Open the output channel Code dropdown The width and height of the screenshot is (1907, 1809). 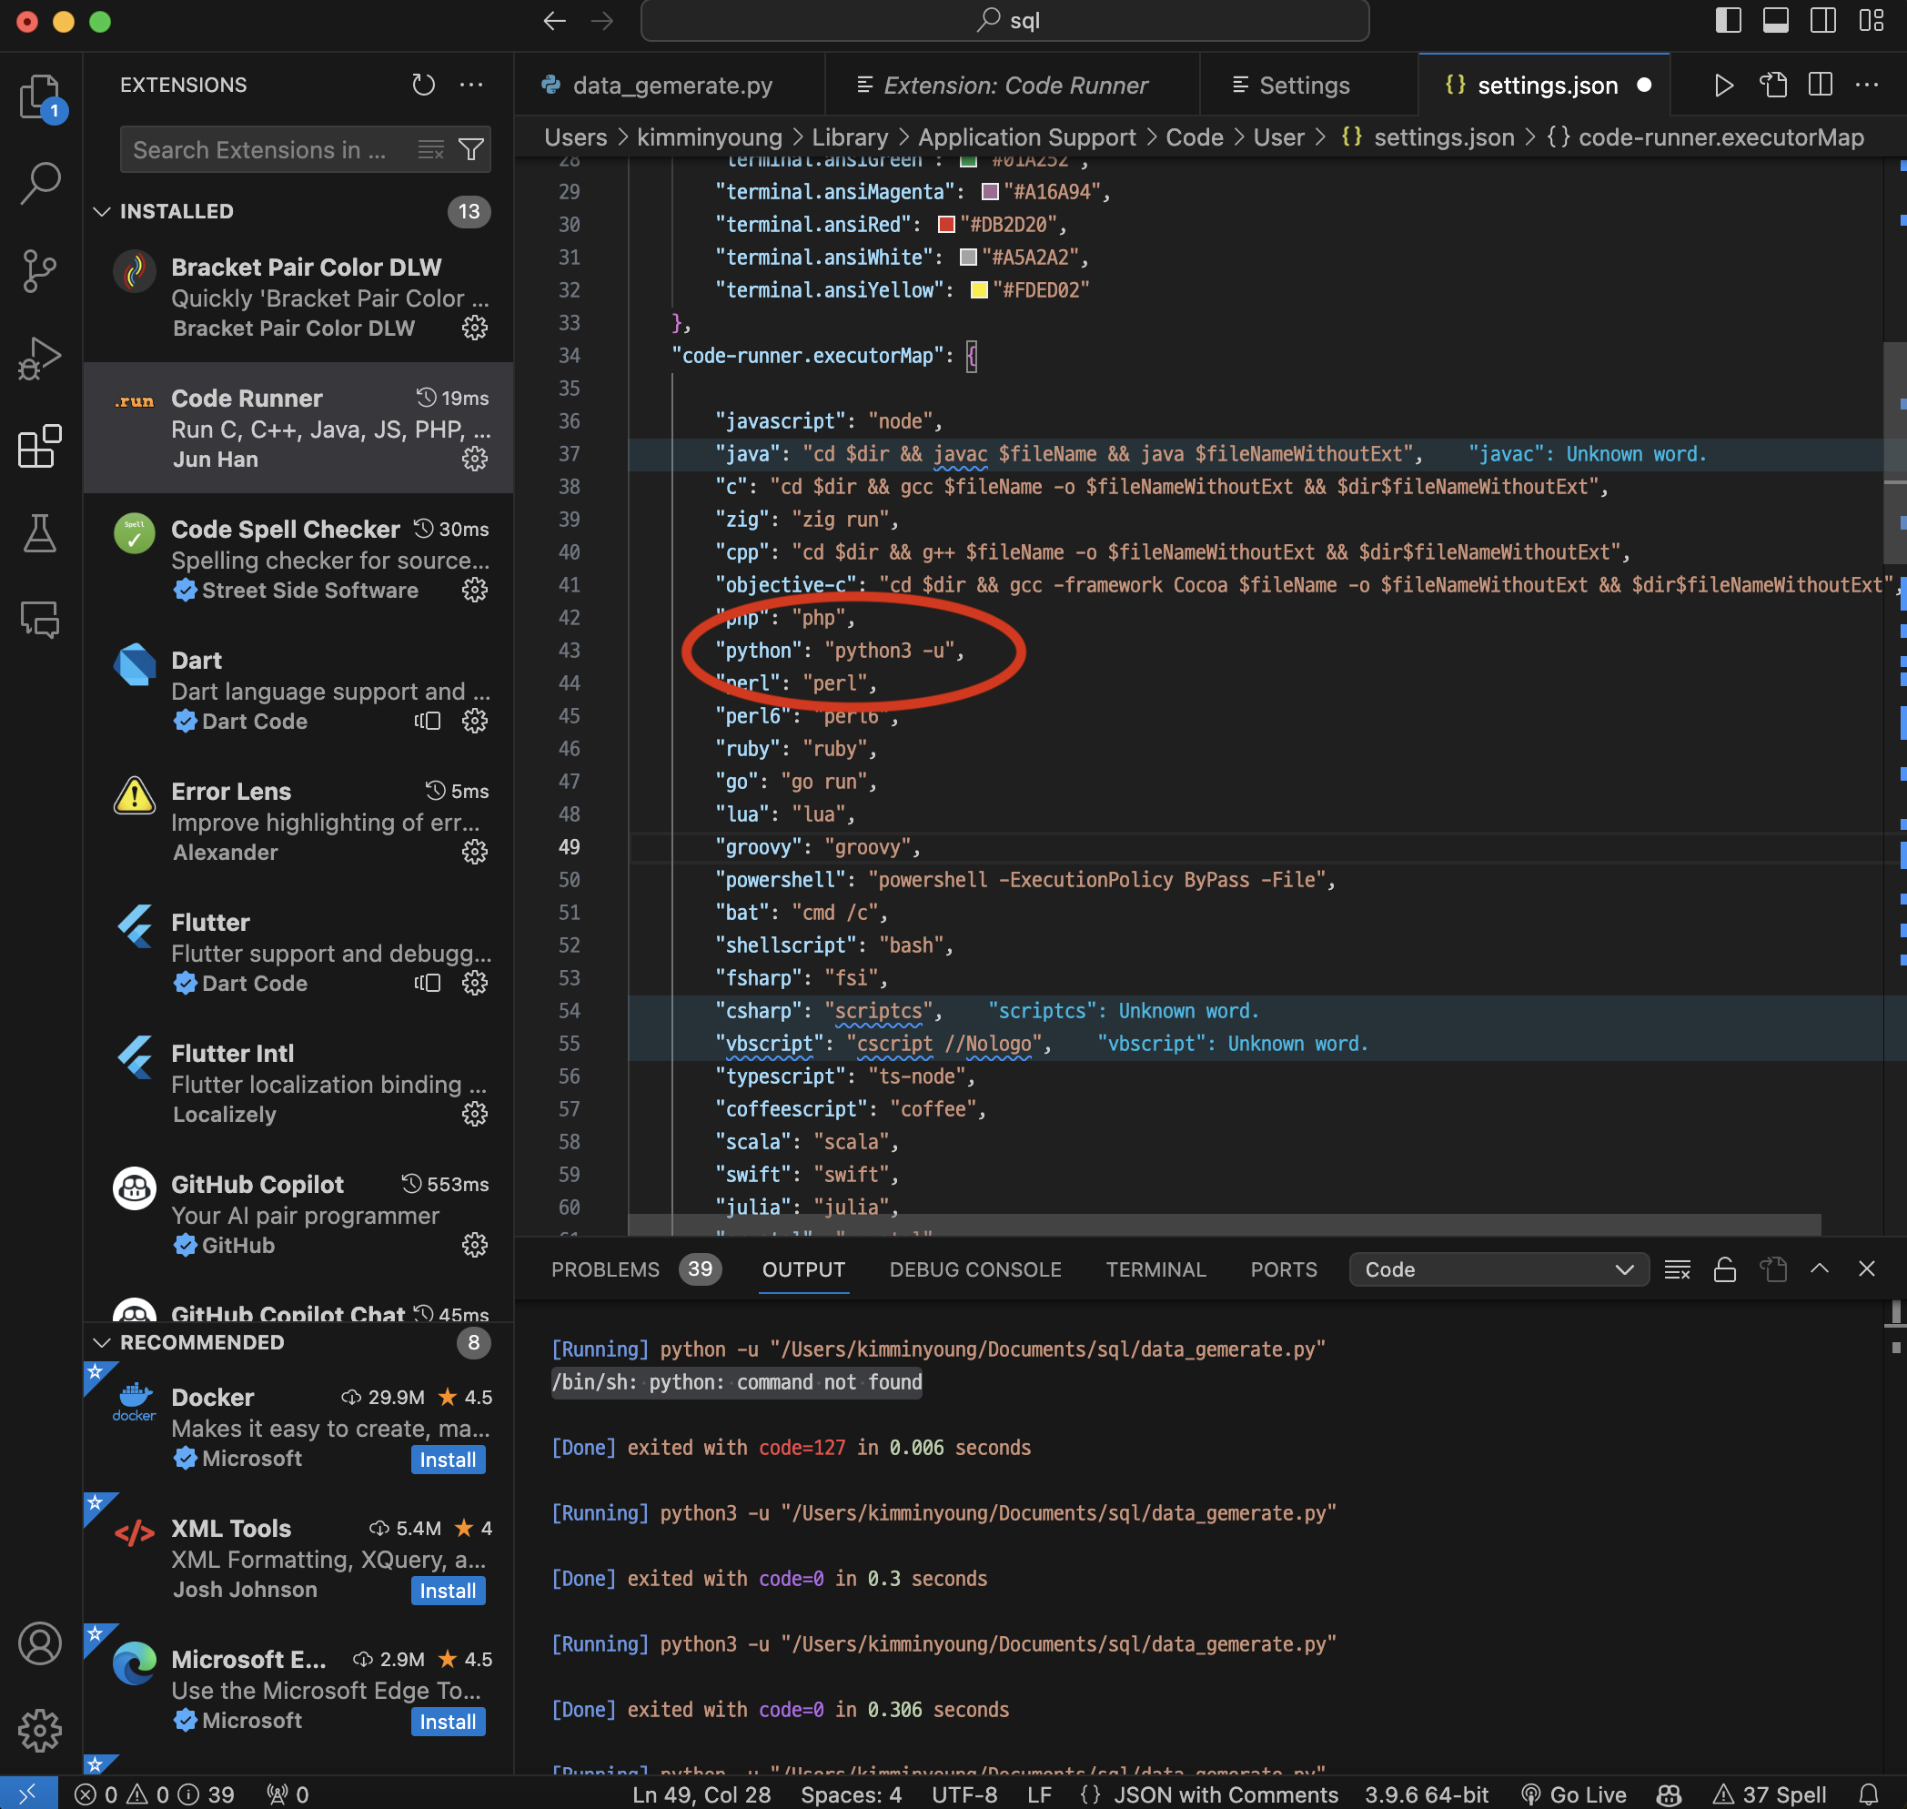coord(1498,1270)
